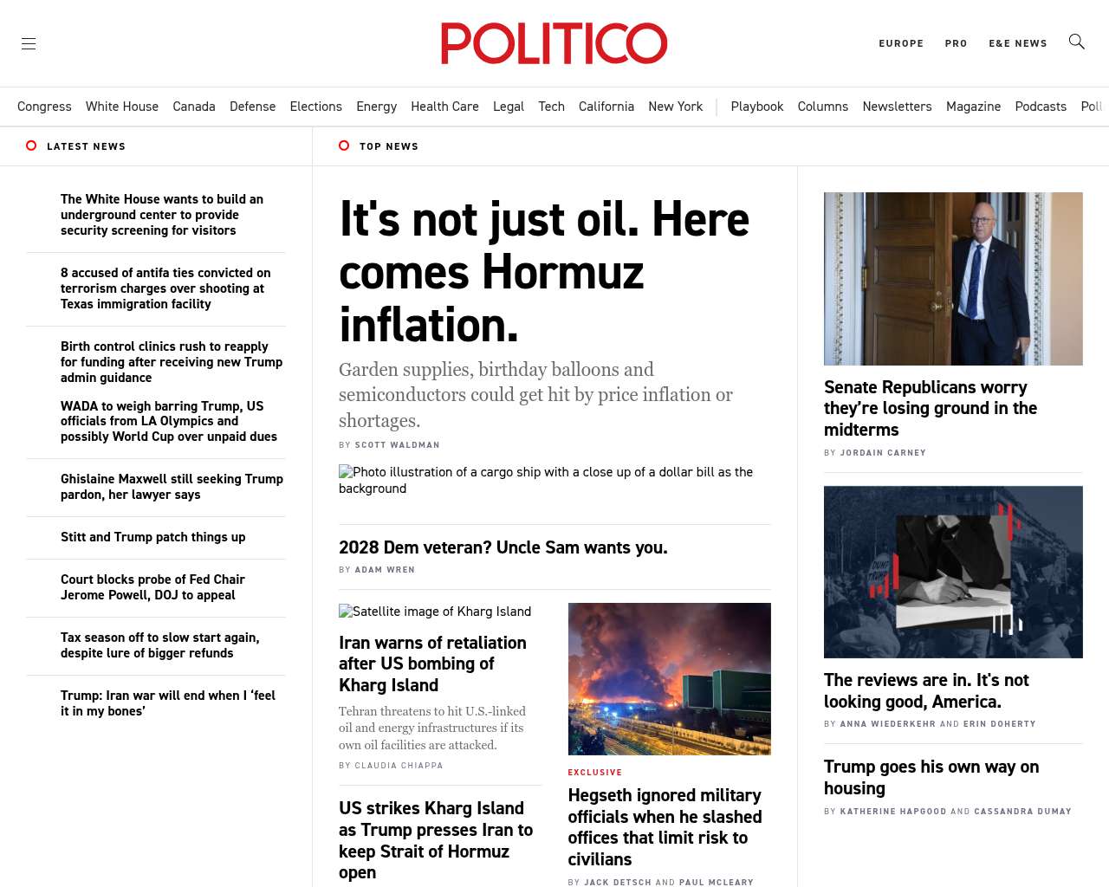Screen dimensions: 1109x887
Task: Open Newsletters from the navigation bar
Action: click(x=897, y=107)
